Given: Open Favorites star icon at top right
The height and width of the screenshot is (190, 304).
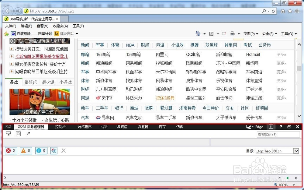Looking at the screenshot, I should [x=290, y=11].
